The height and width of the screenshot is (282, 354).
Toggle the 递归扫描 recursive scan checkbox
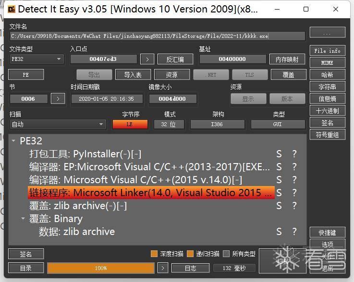tap(190, 254)
